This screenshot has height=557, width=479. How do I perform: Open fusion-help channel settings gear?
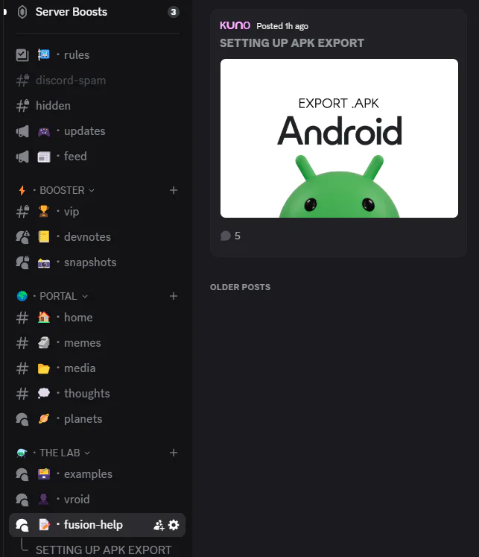(174, 525)
